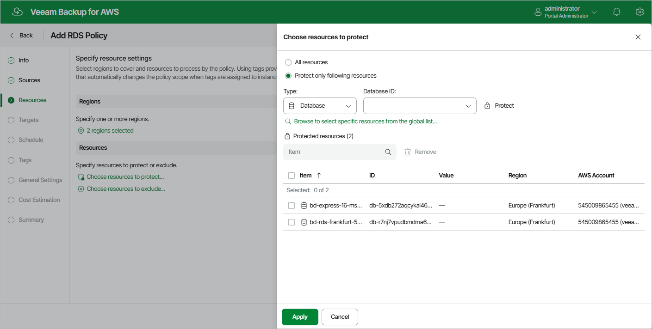The image size is (652, 329).
Task: Click the Back arrow icon
Action: coord(12,36)
